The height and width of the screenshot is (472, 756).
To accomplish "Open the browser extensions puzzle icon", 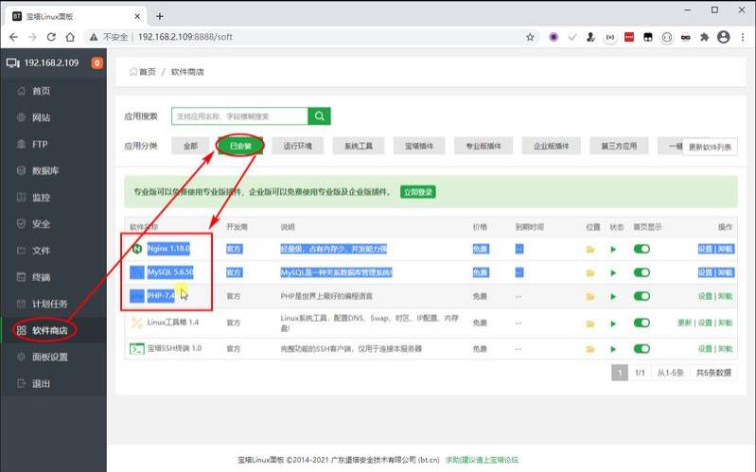I will (x=704, y=37).
